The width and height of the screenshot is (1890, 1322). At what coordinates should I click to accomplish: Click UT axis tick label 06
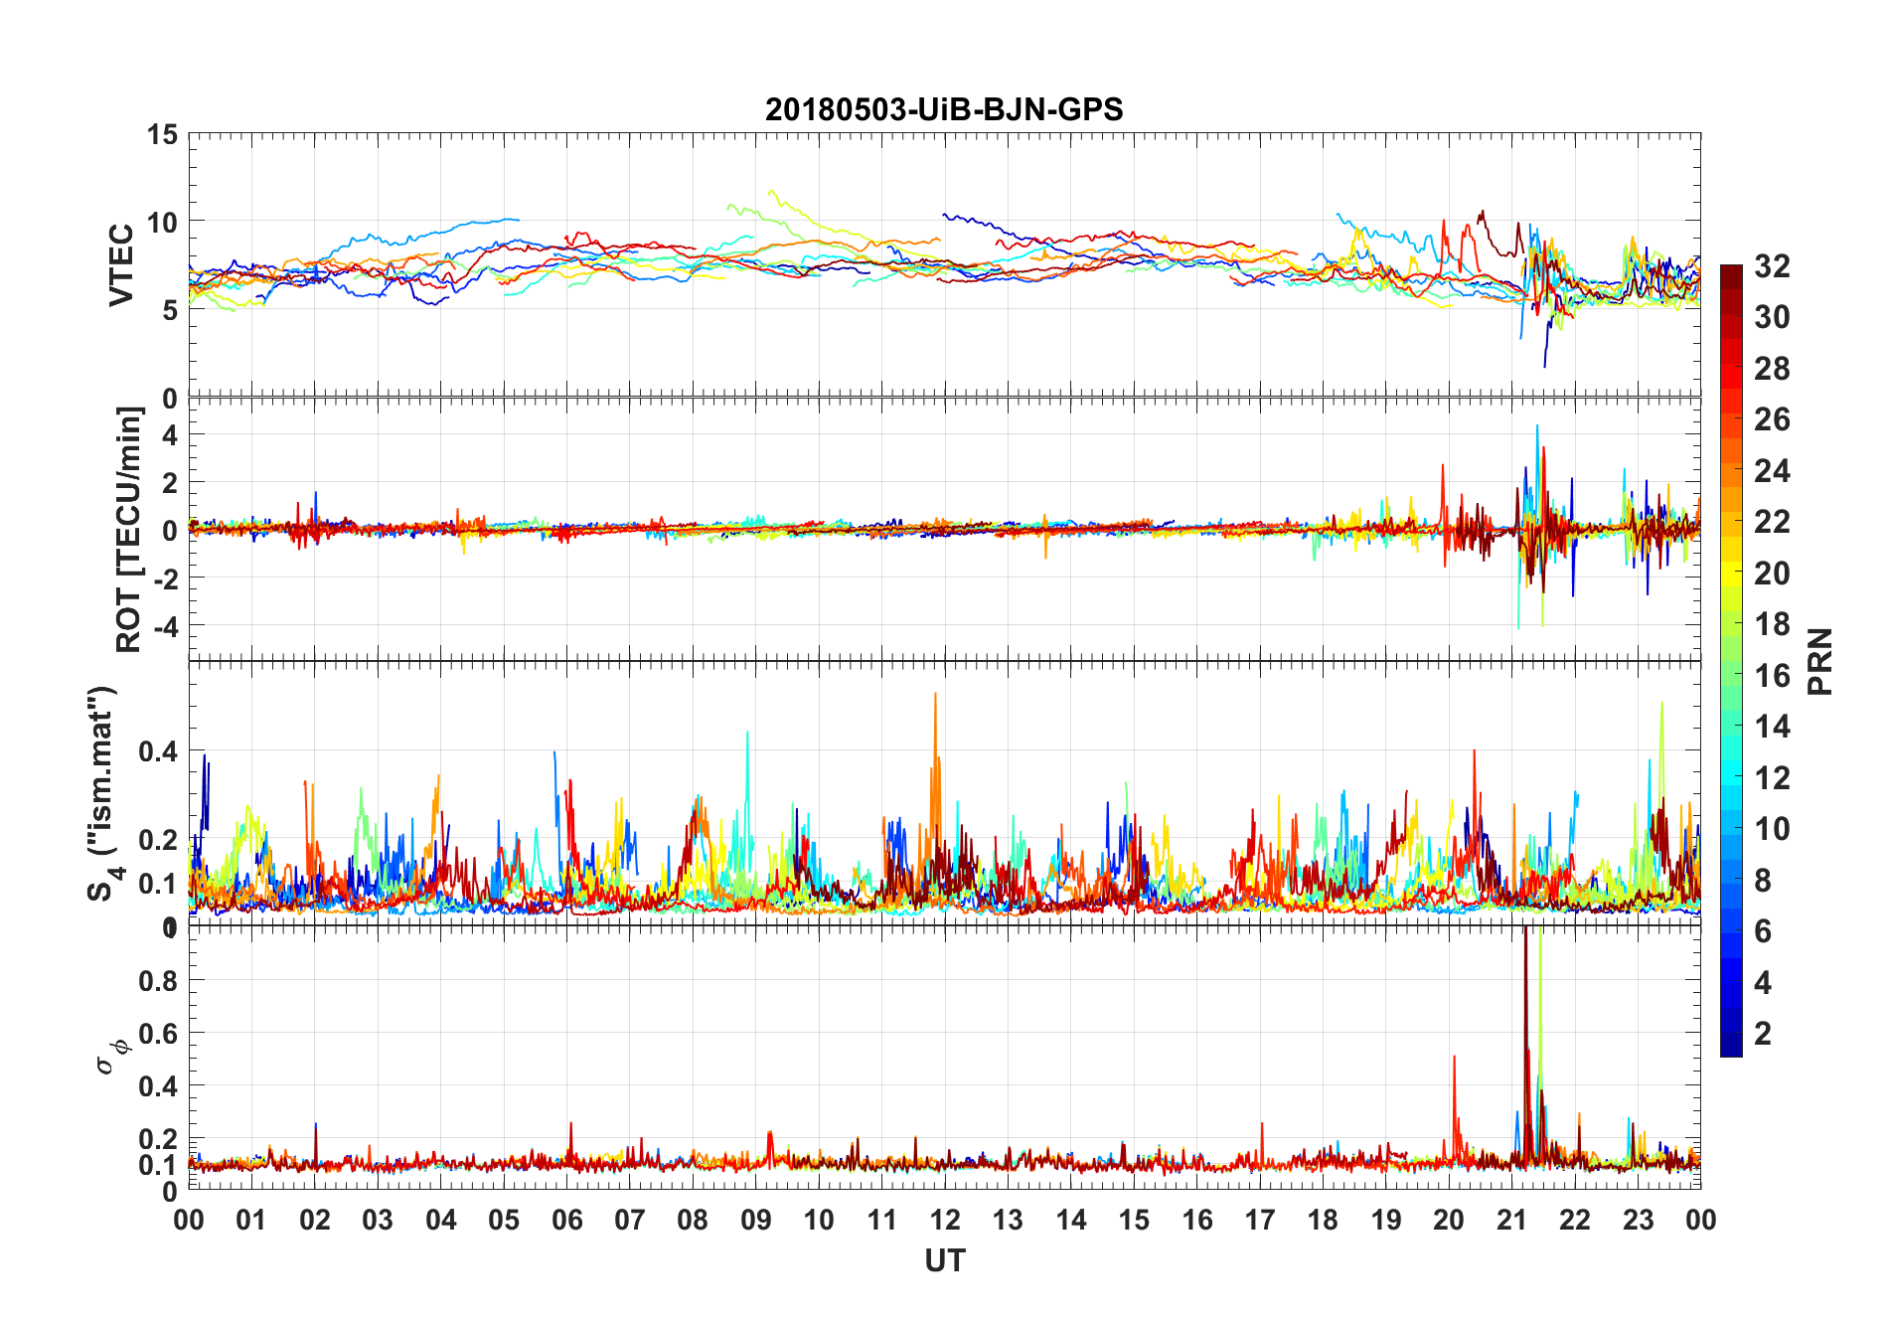(567, 1220)
